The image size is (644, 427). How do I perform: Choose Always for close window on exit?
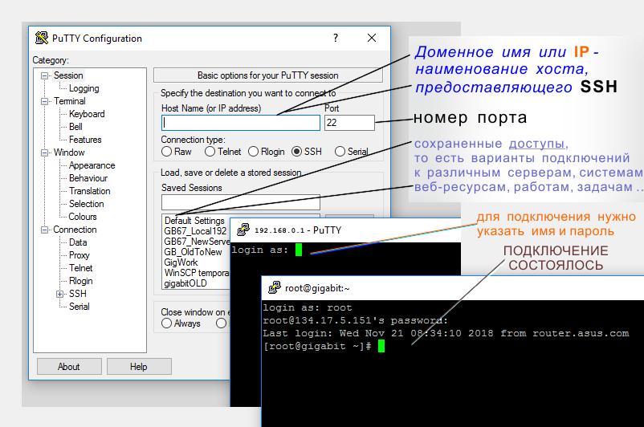tap(167, 323)
